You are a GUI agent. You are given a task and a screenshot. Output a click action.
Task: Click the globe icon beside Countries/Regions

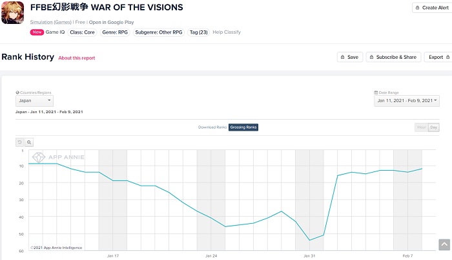pos(17,92)
